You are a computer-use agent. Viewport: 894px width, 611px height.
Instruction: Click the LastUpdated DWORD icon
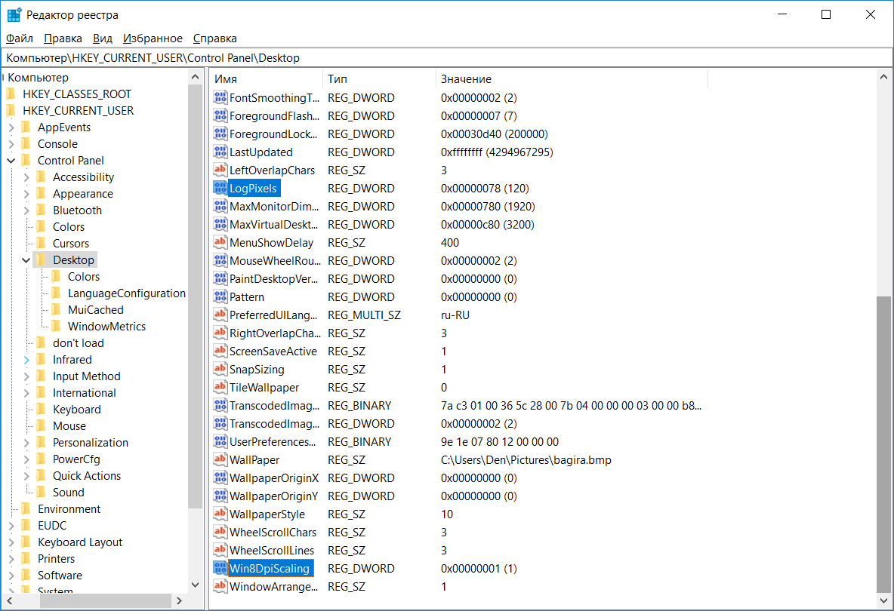point(220,152)
